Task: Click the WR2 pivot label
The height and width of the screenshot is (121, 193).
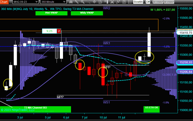Action: point(107,8)
